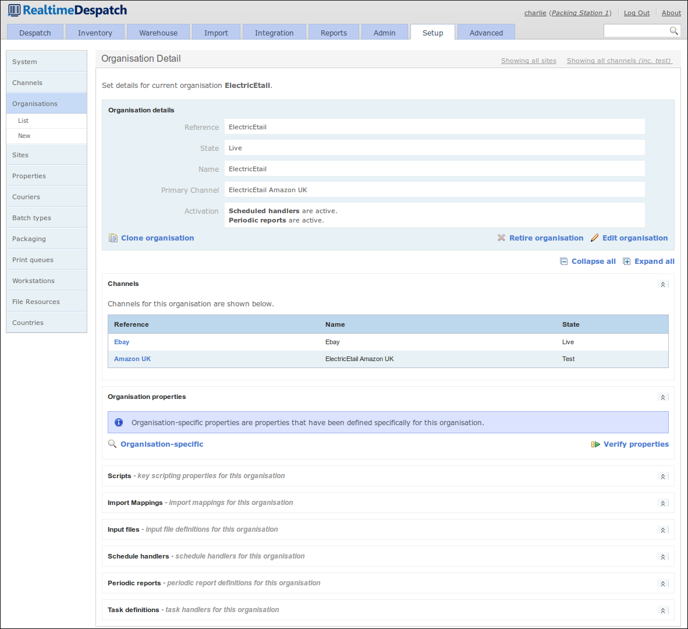The width and height of the screenshot is (688, 629).
Task: Open the Advanced tab
Action: point(486,33)
